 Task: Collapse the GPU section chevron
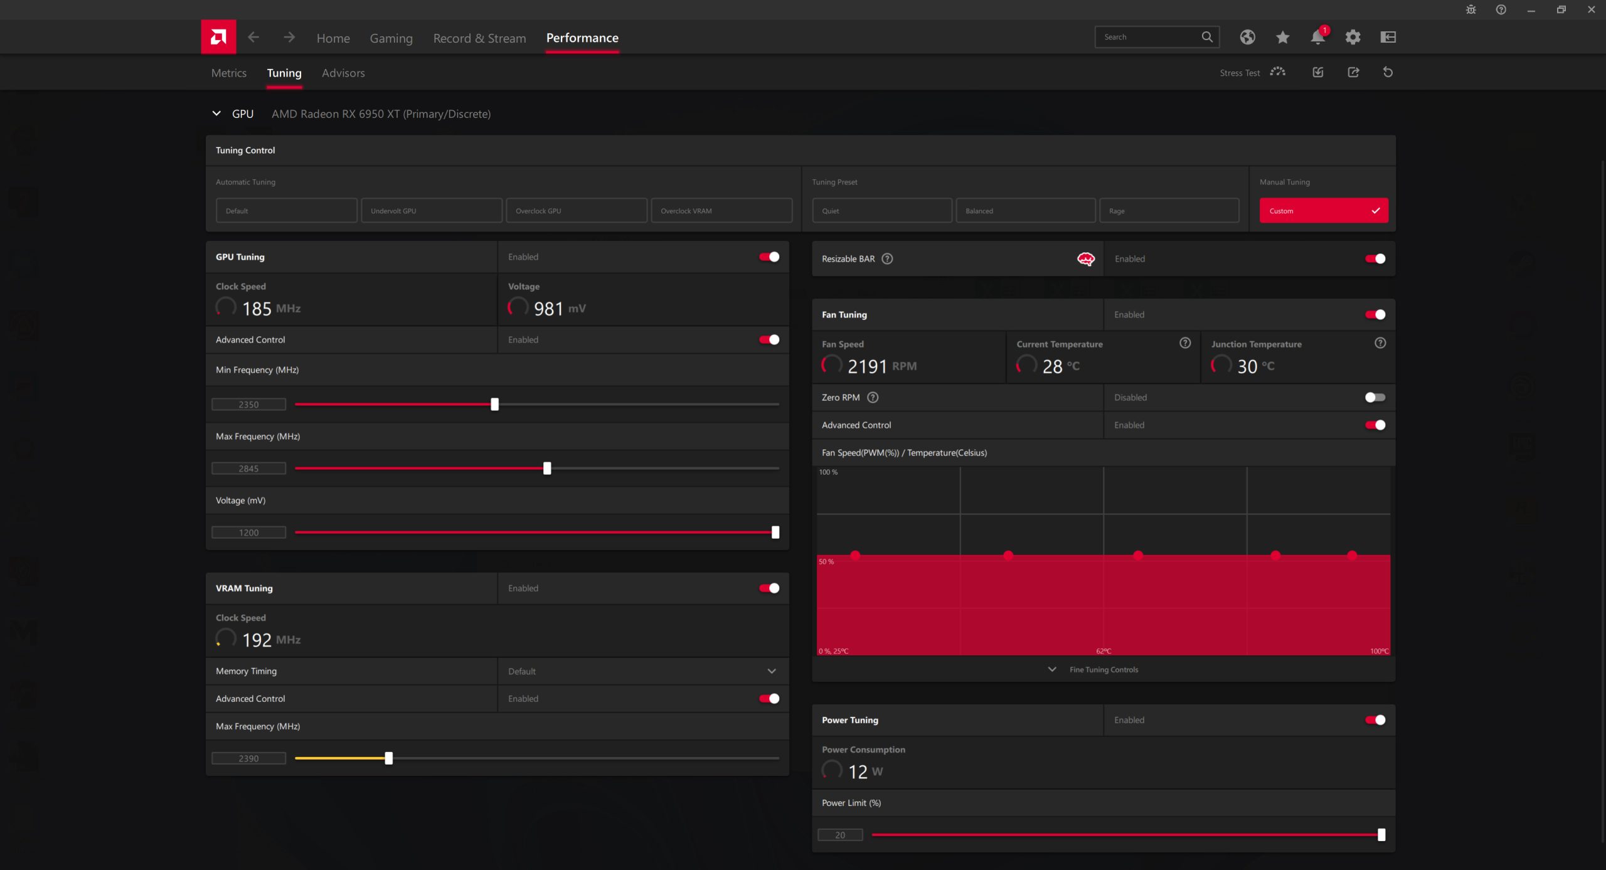click(216, 114)
